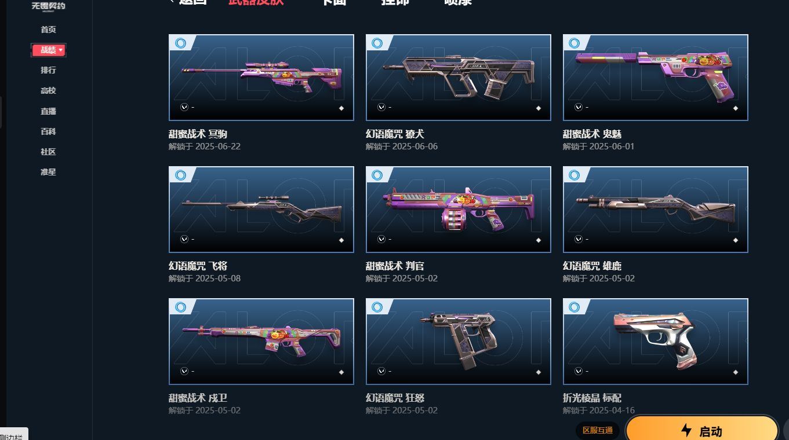Viewport: 789px width, 440px height.
Task: Click the 区服互通 label button
Action: pos(598,431)
